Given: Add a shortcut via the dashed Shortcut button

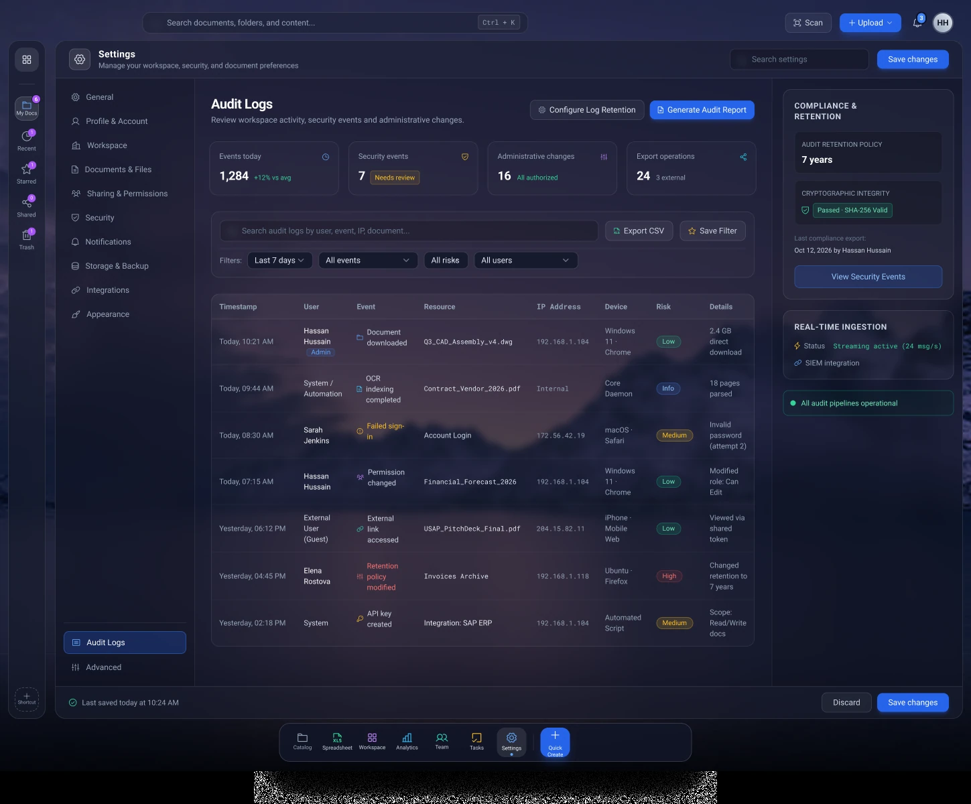Looking at the screenshot, I should tap(27, 699).
